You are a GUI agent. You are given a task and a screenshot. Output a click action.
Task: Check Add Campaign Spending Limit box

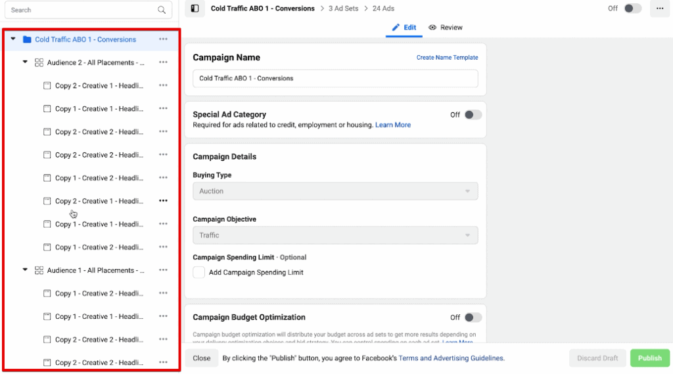pyautogui.click(x=198, y=272)
